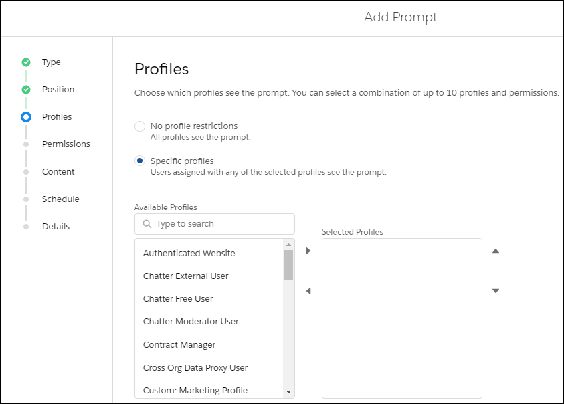Click the green checkmark beside the Position step

click(x=26, y=90)
